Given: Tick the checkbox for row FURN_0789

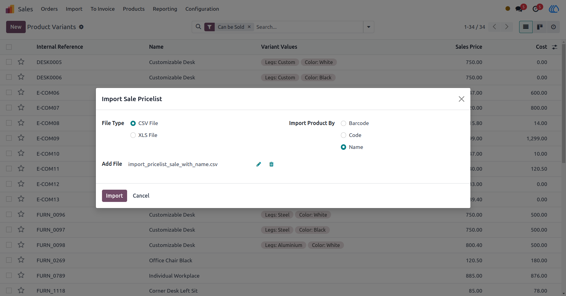Looking at the screenshot, I should pos(9,275).
